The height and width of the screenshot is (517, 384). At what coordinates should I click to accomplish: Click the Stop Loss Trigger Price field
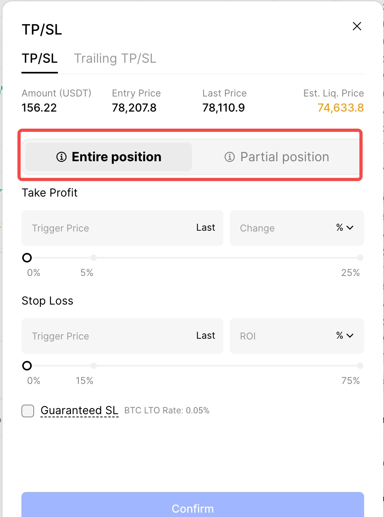(107, 336)
